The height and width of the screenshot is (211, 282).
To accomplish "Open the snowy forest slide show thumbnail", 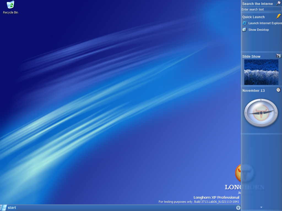I will click(x=261, y=72).
